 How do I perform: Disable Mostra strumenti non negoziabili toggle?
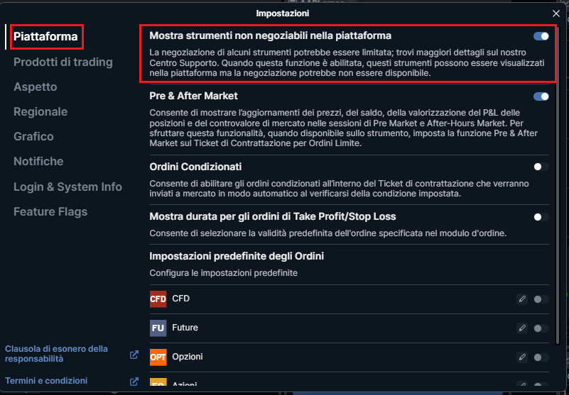541,36
